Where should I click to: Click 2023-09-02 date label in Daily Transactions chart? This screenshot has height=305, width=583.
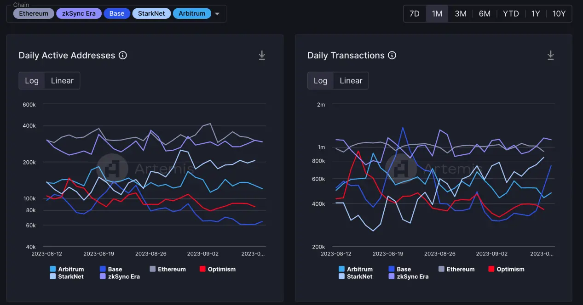(x=492, y=254)
